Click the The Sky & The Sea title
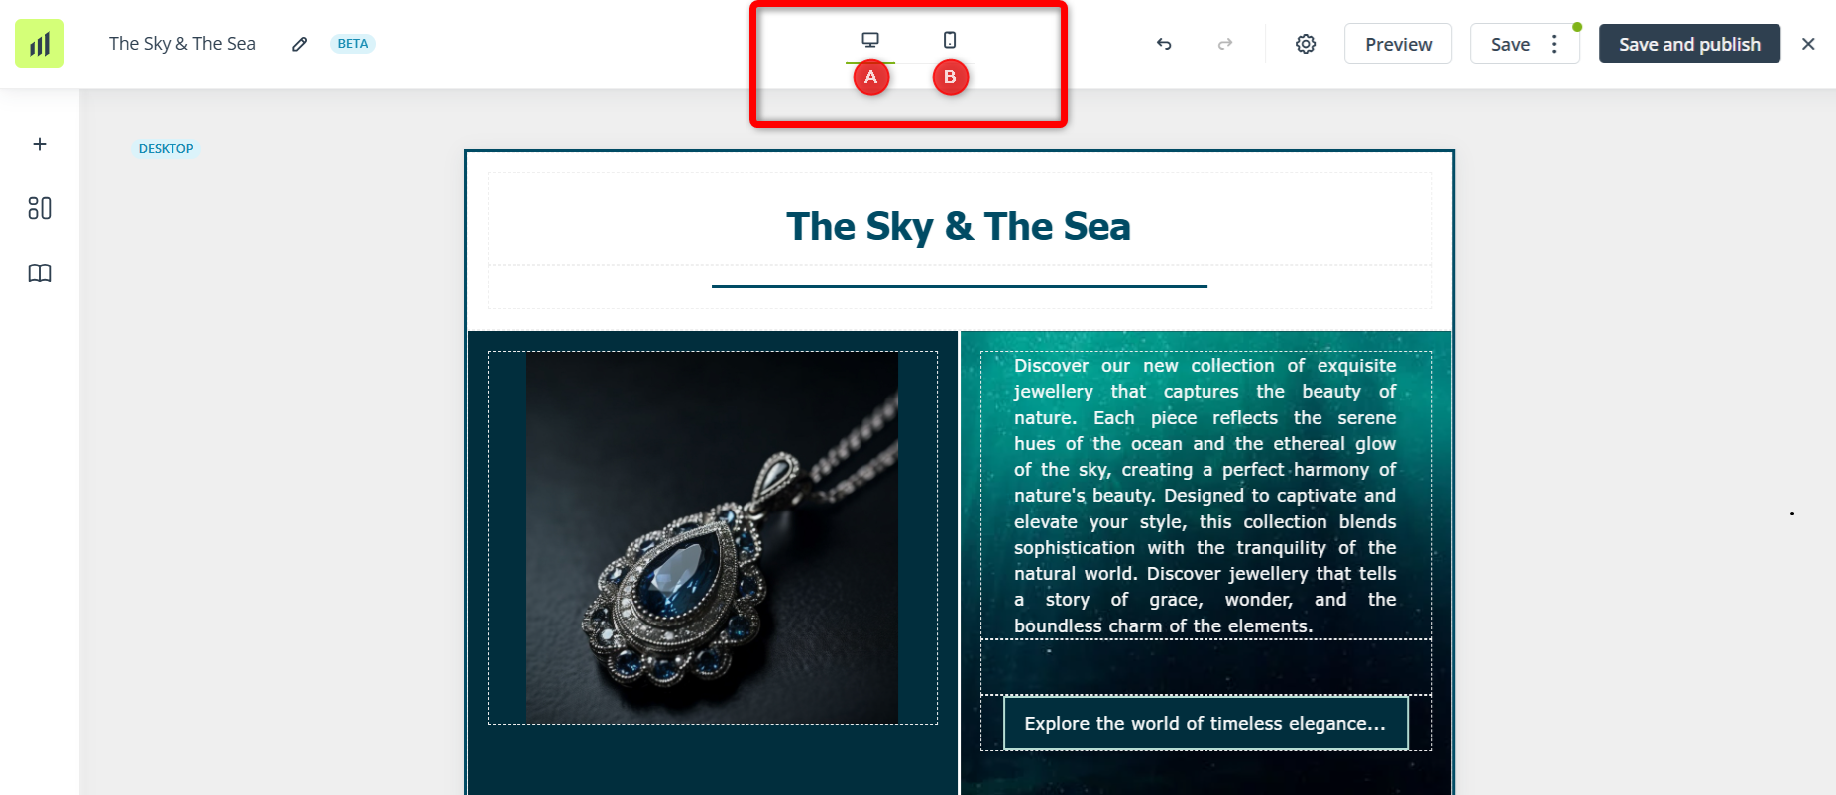 182,44
